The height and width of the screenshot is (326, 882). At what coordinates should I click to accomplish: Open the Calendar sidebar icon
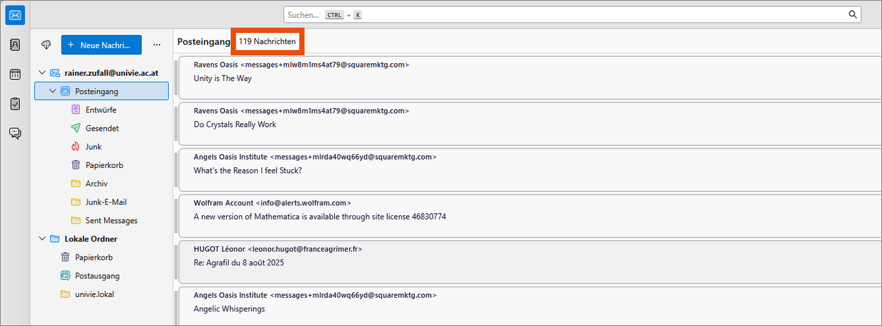(14, 74)
